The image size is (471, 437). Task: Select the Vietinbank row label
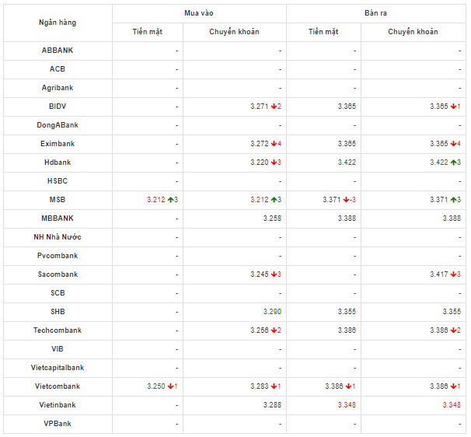58,405
